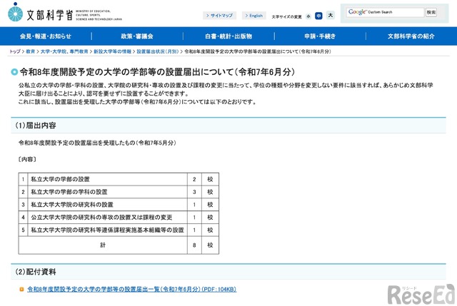Click the 文部科学省 logo
This screenshot has height=306, width=457.
coord(65,14)
